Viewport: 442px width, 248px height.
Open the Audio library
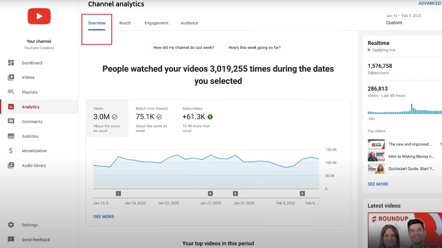[34, 165]
